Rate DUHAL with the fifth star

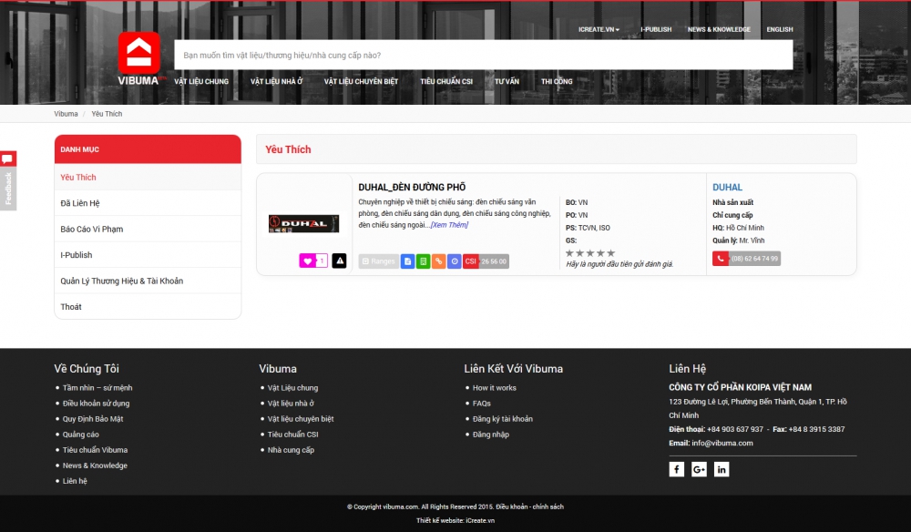610,253
